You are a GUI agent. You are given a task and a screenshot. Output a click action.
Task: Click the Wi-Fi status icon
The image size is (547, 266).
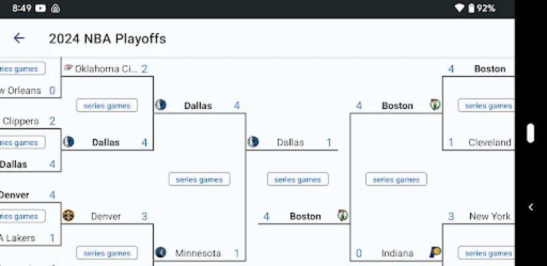point(459,8)
